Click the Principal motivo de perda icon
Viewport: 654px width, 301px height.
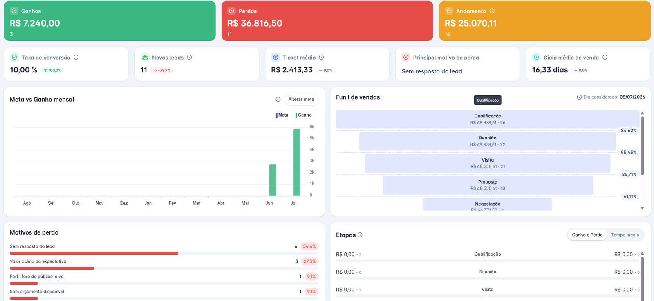click(x=406, y=58)
